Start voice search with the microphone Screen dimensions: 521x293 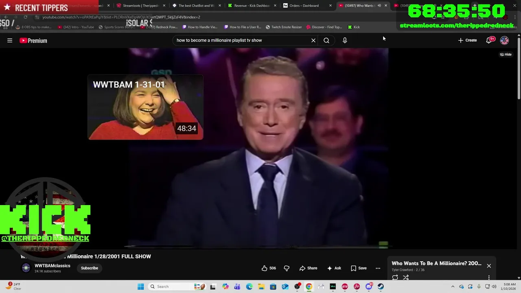pos(345,40)
